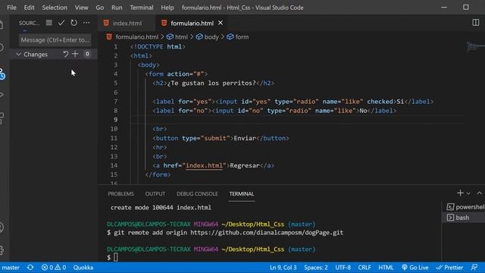Commit changes with the checkmark icon

61,23
